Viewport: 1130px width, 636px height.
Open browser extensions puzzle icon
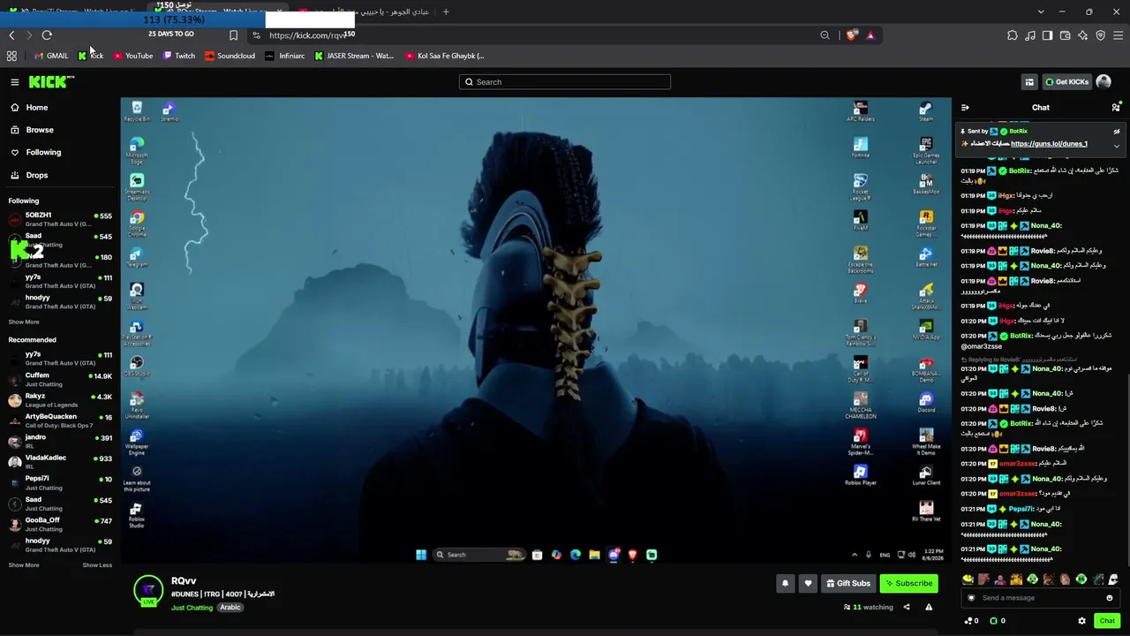click(1013, 35)
